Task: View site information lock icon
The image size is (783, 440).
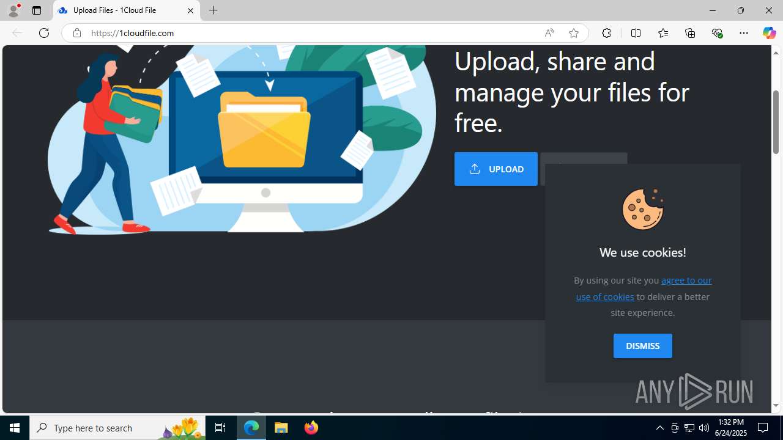Action: [x=76, y=33]
